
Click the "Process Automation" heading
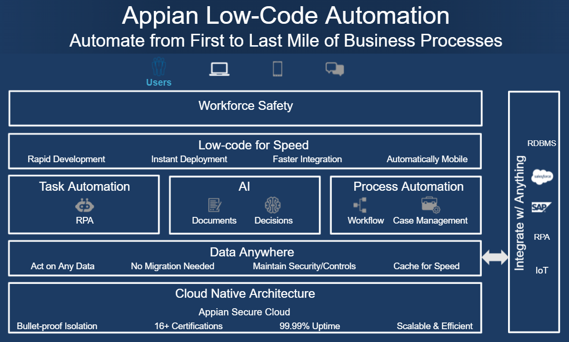(409, 186)
